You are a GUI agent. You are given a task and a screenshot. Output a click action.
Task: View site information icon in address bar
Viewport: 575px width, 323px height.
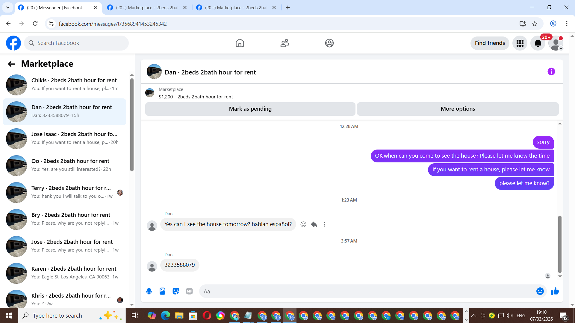click(51, 24)
